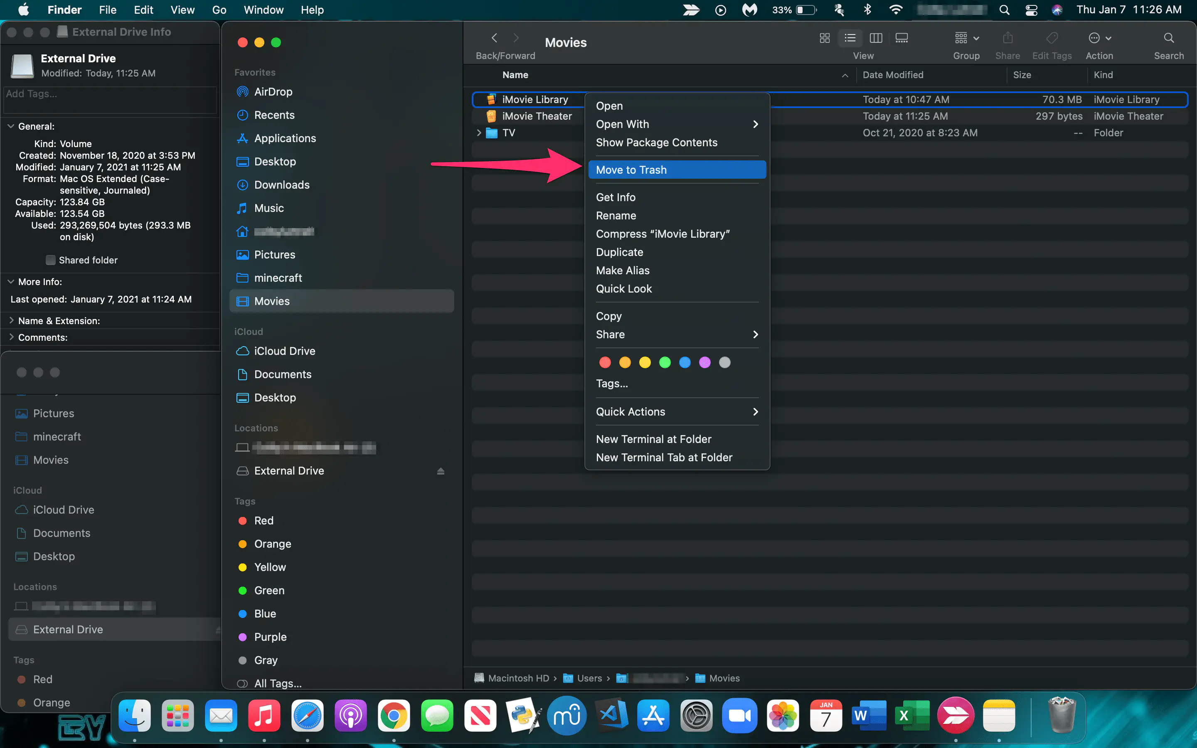Open the Quick Actions submenu
The height and width of the screenshot is (748, 1197).
click(677, 411)
